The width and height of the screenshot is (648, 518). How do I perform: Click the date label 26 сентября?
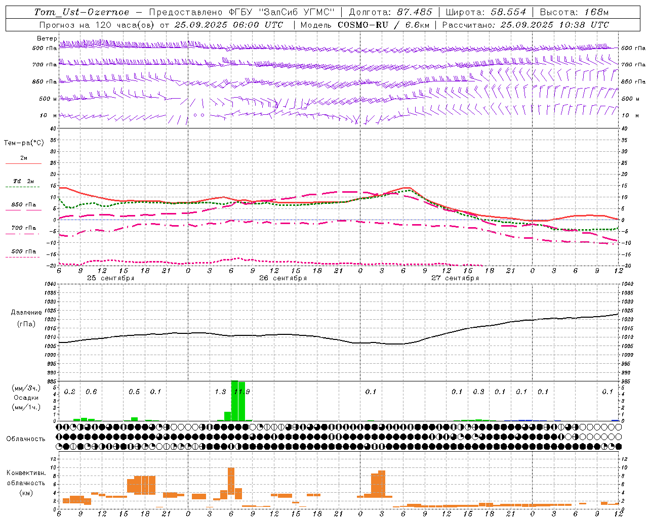pyautogui.click(x=283, y=278)
